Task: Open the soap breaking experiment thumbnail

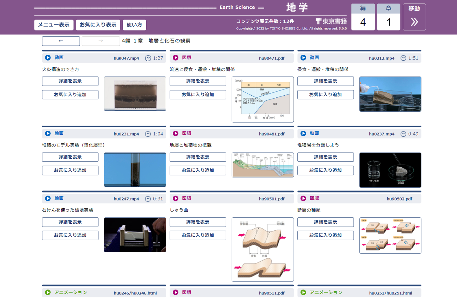Action: [135, 235]
